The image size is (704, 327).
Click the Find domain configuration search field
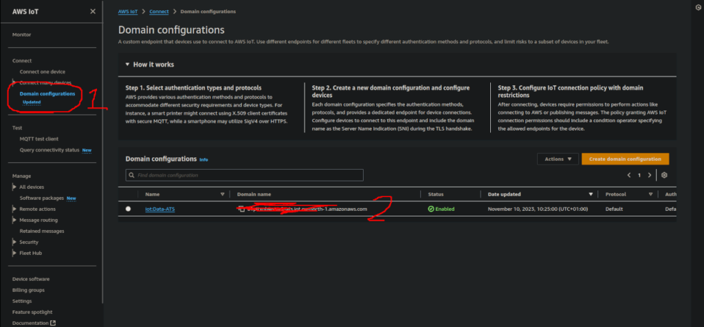244,175
